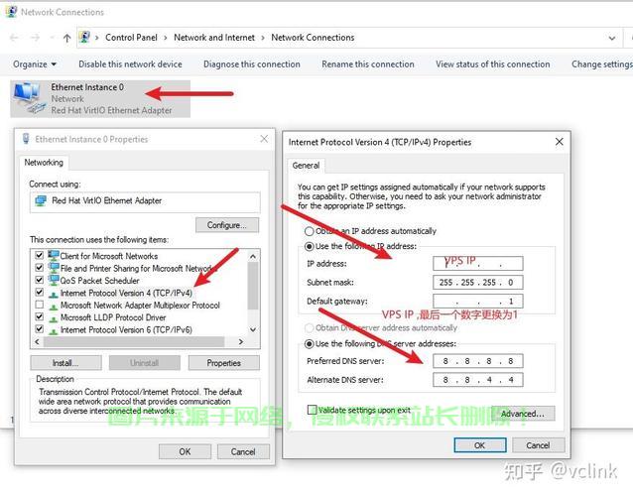Screen dimensions: 633x496
Task: Click Rename this connection
Action: point(368,64)
